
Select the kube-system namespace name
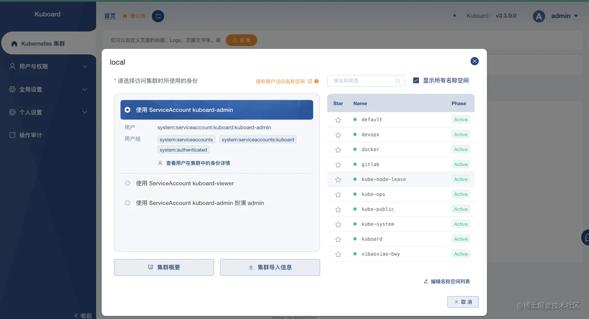[378, 224]
